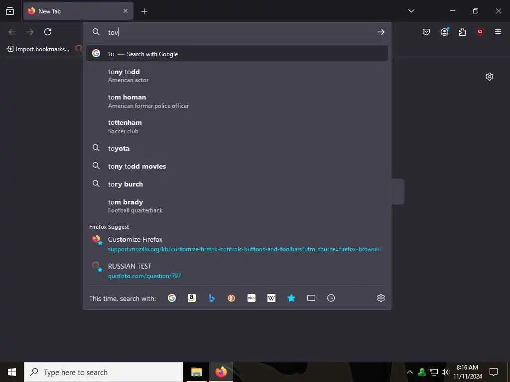Open search settings gear in dropdown

click(381, 298)
